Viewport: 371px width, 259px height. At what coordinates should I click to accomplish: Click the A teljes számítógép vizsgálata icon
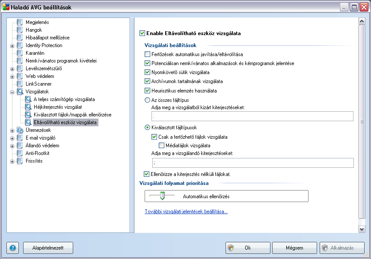28,99
